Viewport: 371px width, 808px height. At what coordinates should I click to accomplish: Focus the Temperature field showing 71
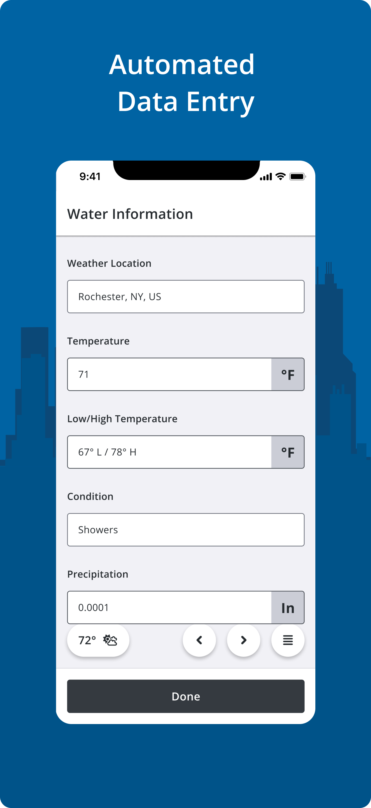[169, 374]
